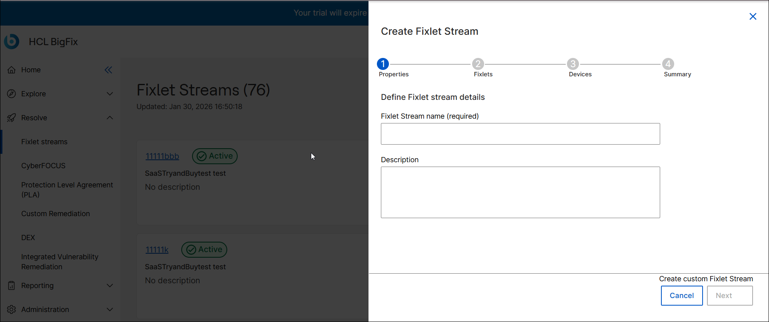Click the Fixlet Stream name field
The width and height of the screenshot is (769, 322).
click(x=520, y=134)
